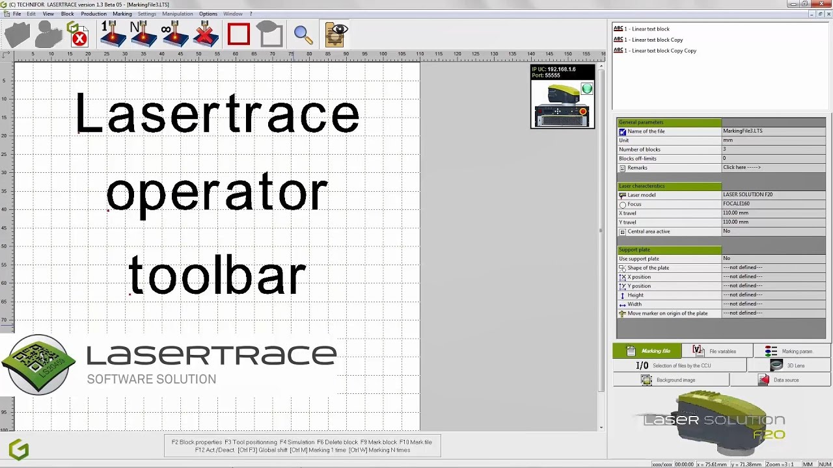Open the Background image tab

[x=671, y=380]
